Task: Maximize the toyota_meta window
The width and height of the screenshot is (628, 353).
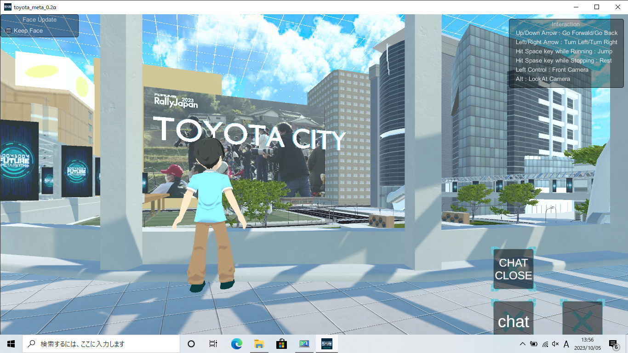Action: coord(597,7)
